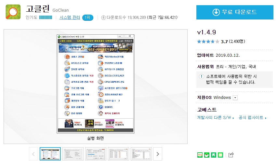Click the exclamation warning icon

pos(201,77)
